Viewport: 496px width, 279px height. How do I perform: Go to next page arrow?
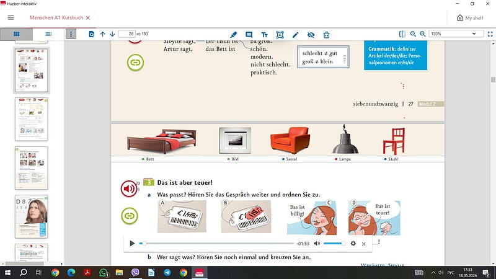pyautogui.click(x=112, y=34)
